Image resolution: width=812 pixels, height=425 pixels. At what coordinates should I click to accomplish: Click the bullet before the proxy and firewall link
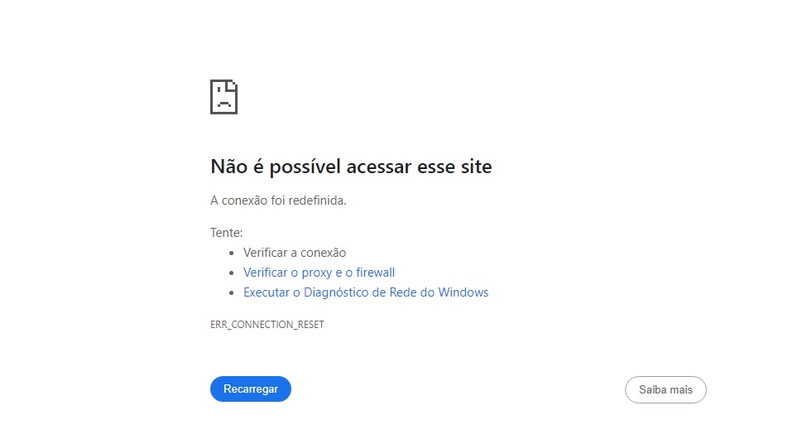point(232,273)
